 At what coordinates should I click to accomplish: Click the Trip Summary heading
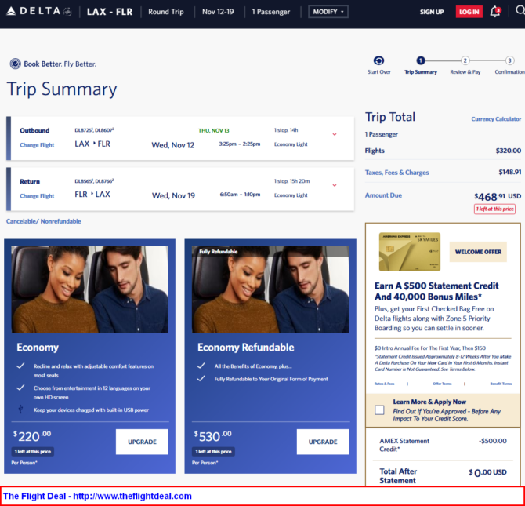coord(62,89)
